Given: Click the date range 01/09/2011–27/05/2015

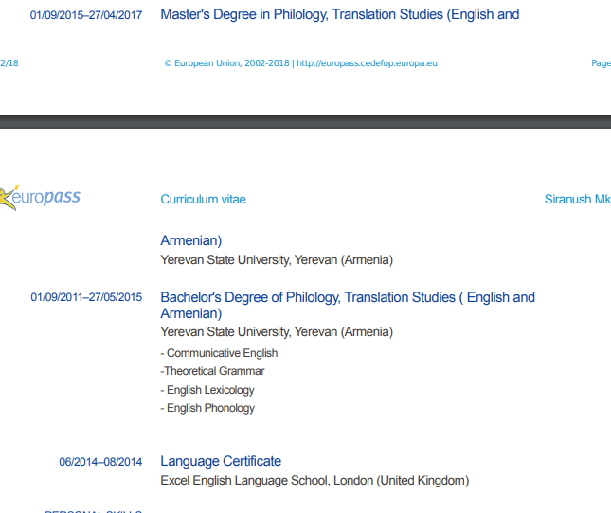Looking at the screenshot, I should [86, 297].
